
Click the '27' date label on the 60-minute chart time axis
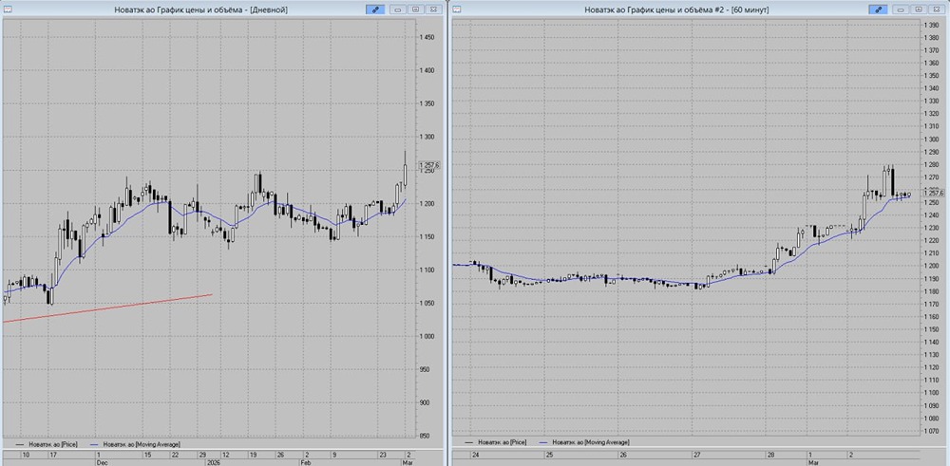pyautogui.click(x=696, y=454)
